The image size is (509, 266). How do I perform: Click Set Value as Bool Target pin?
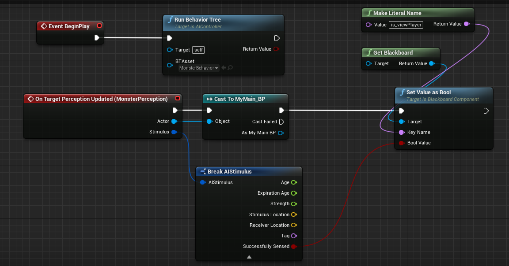[402, 122]
